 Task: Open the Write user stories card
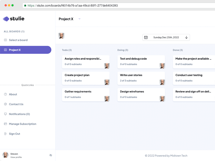point(141,78)
